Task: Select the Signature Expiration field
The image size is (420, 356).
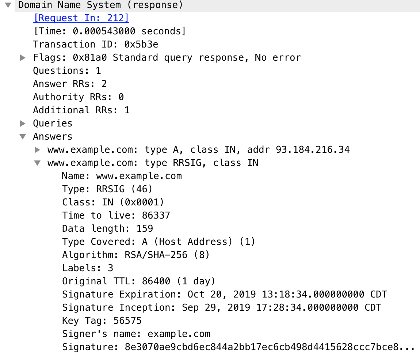Action: pos(225,294)
